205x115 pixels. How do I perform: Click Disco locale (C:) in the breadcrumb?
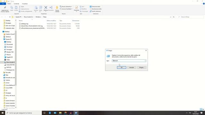(x=29, y=17)
